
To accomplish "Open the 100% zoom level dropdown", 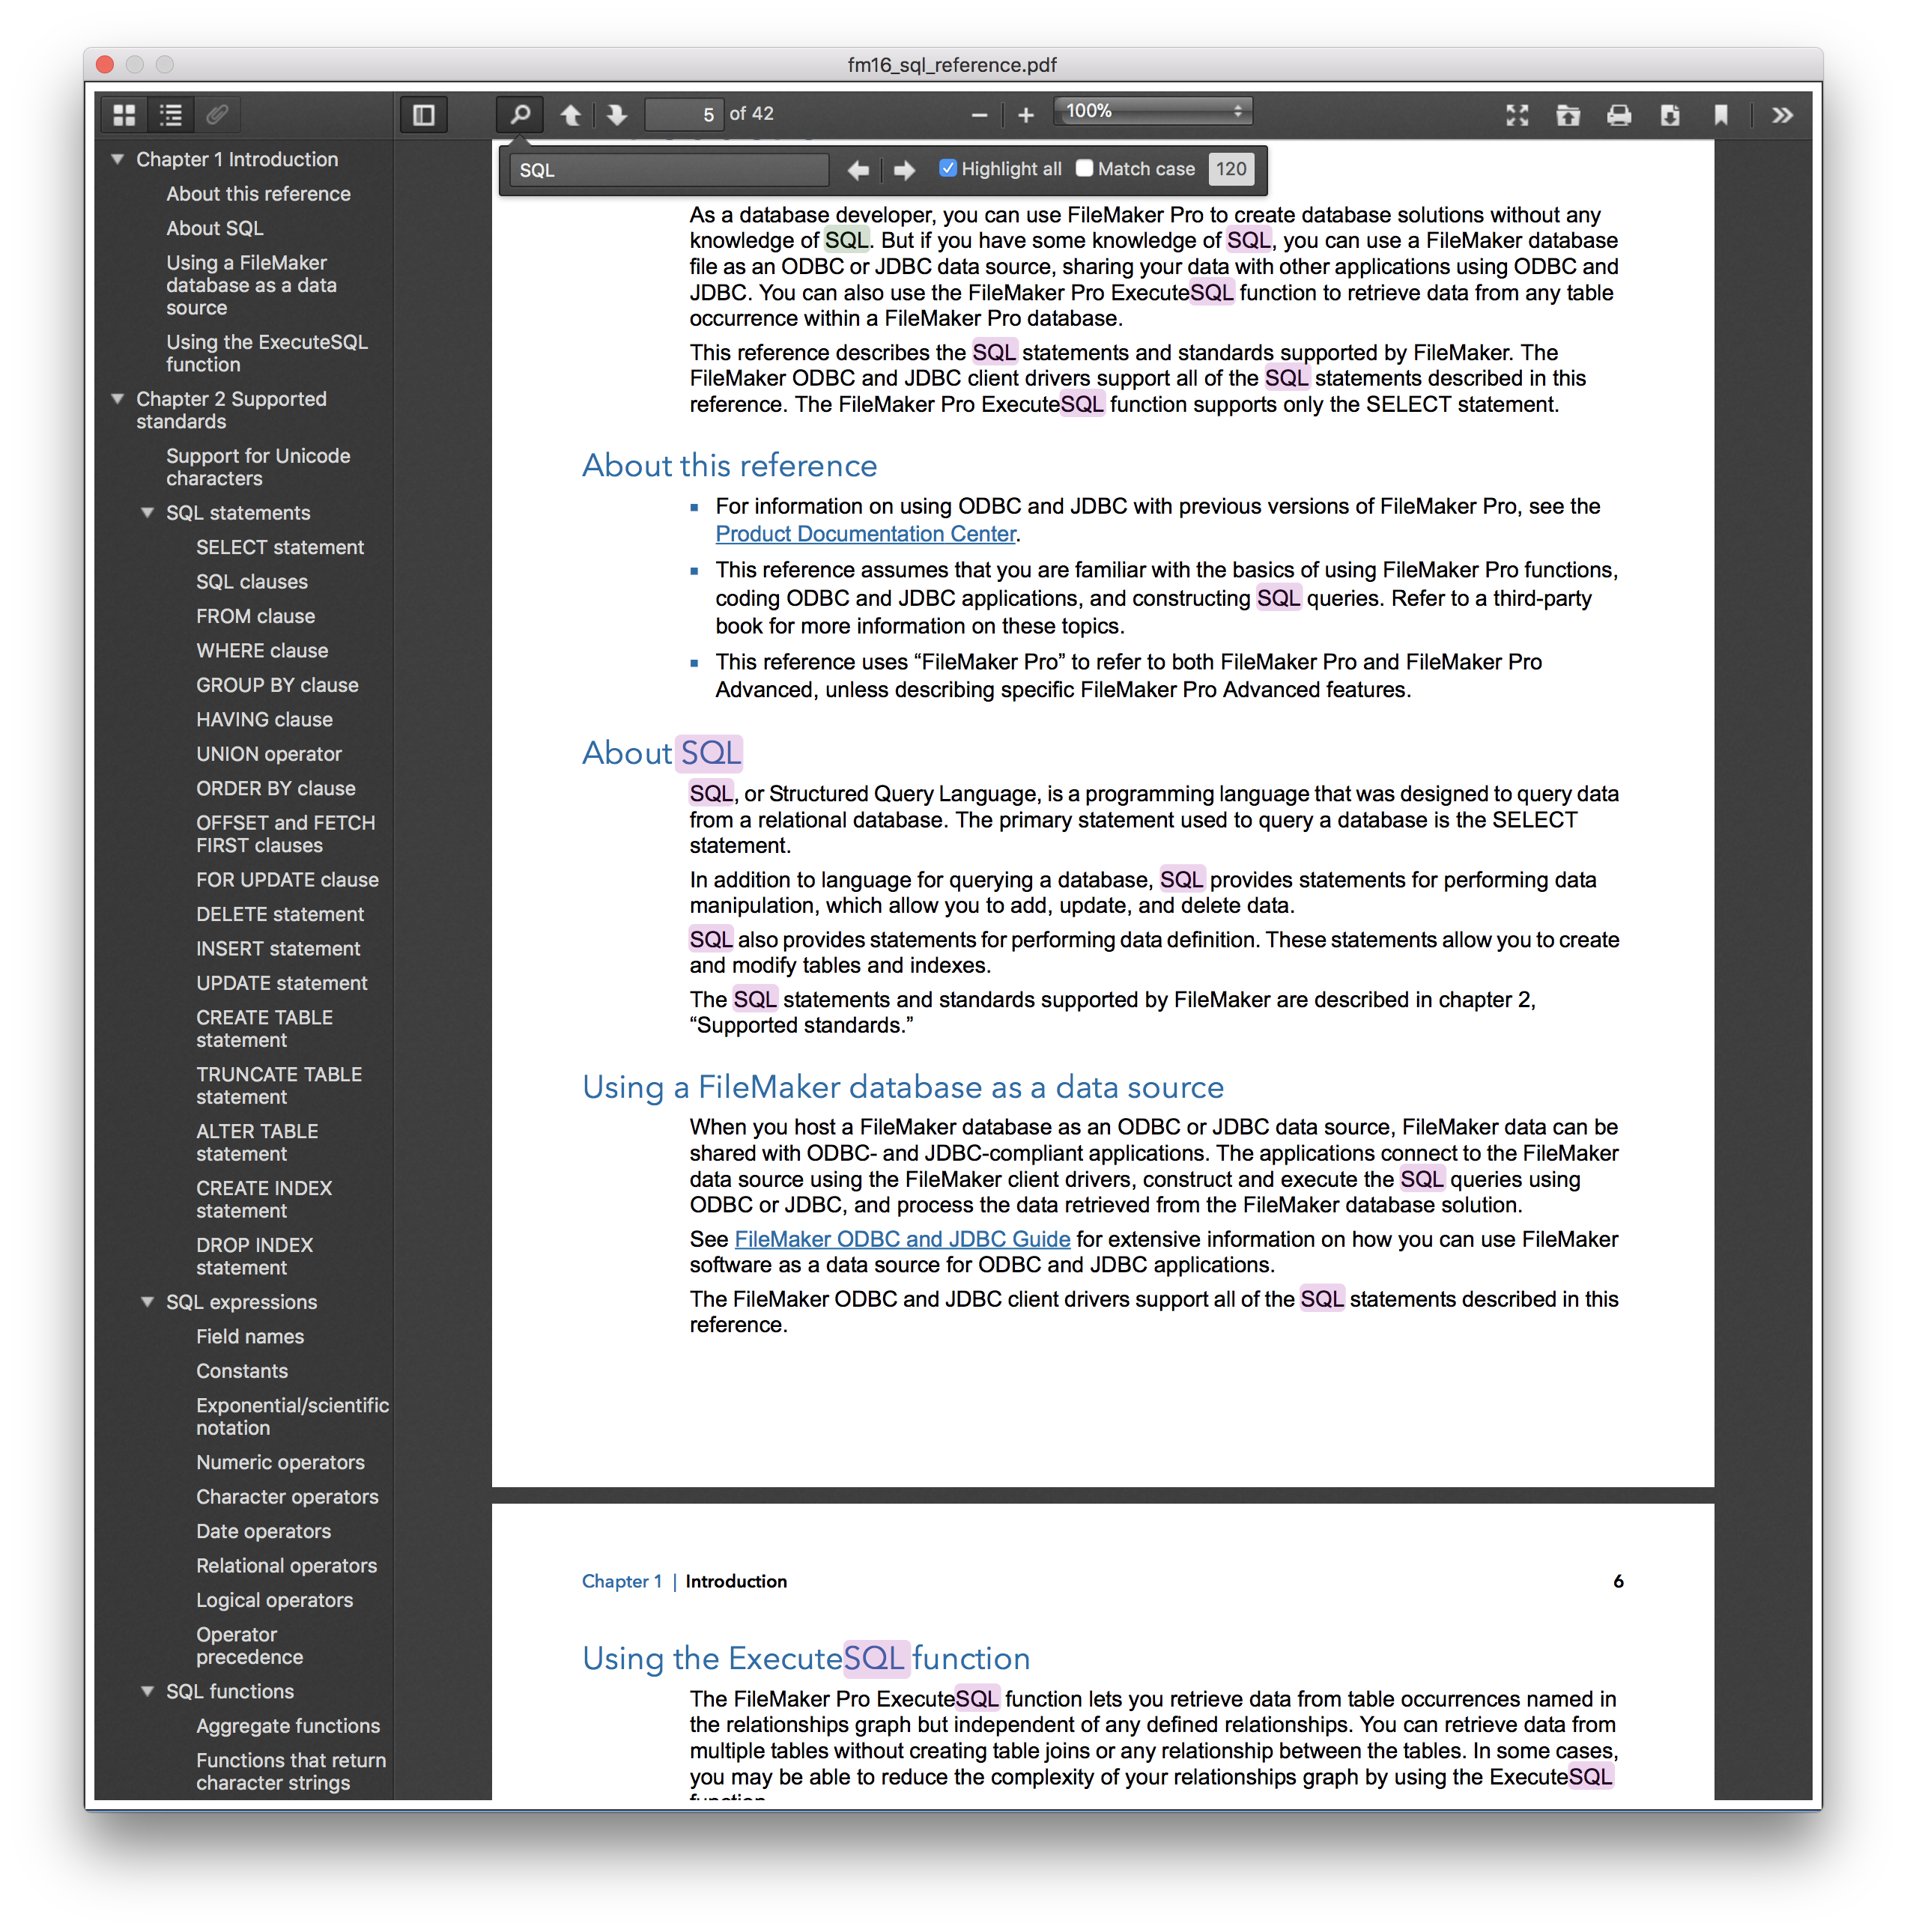I will 1152,111.
